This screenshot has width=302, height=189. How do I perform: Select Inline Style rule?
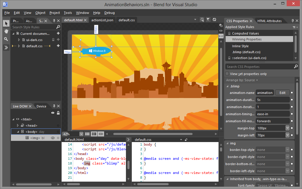coord(259,46)
